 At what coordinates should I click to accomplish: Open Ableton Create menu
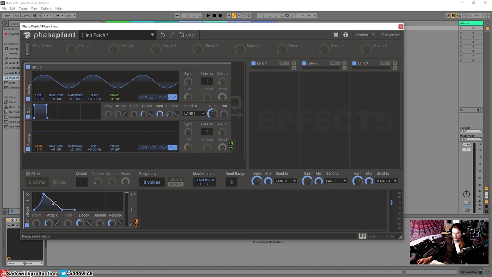[x=23, y=8]
